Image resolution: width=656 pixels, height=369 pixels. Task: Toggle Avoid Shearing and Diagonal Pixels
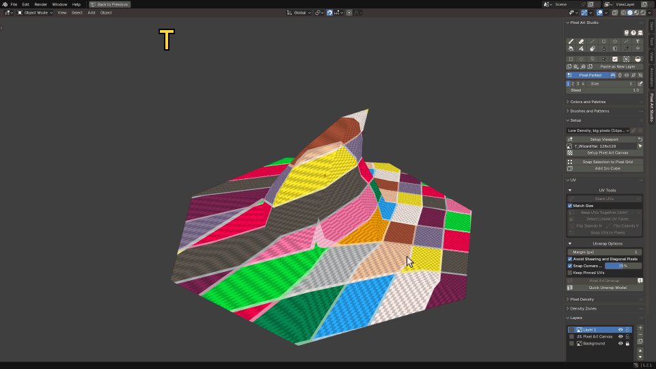[570, 259]
